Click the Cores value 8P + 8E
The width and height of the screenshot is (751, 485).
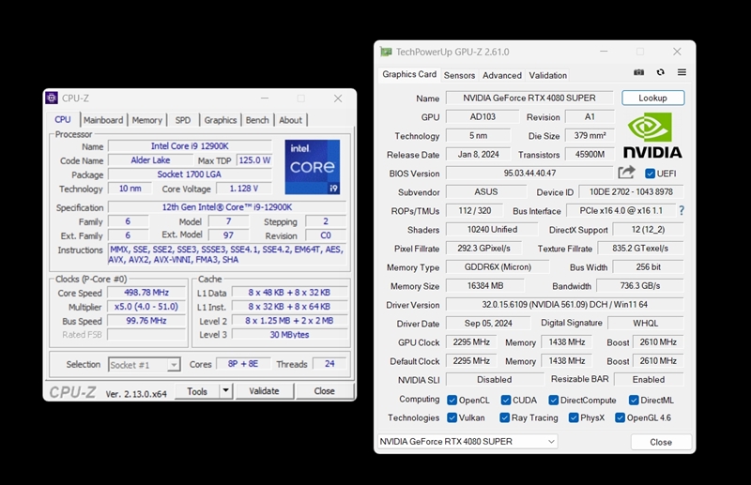[243, 364]
